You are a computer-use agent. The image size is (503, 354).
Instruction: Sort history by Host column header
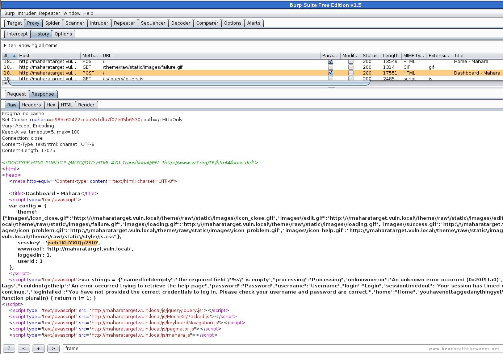pyautogui.click(x=49, y=55)
